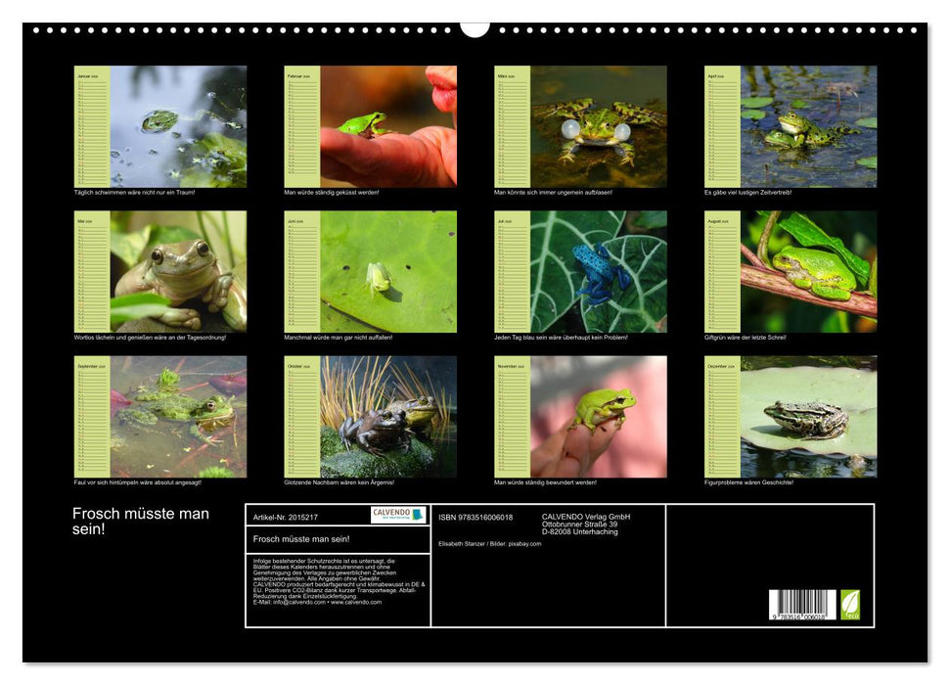950x685 pixels.
Task: Open the December frog on lily pad photo
Action: 808,417
